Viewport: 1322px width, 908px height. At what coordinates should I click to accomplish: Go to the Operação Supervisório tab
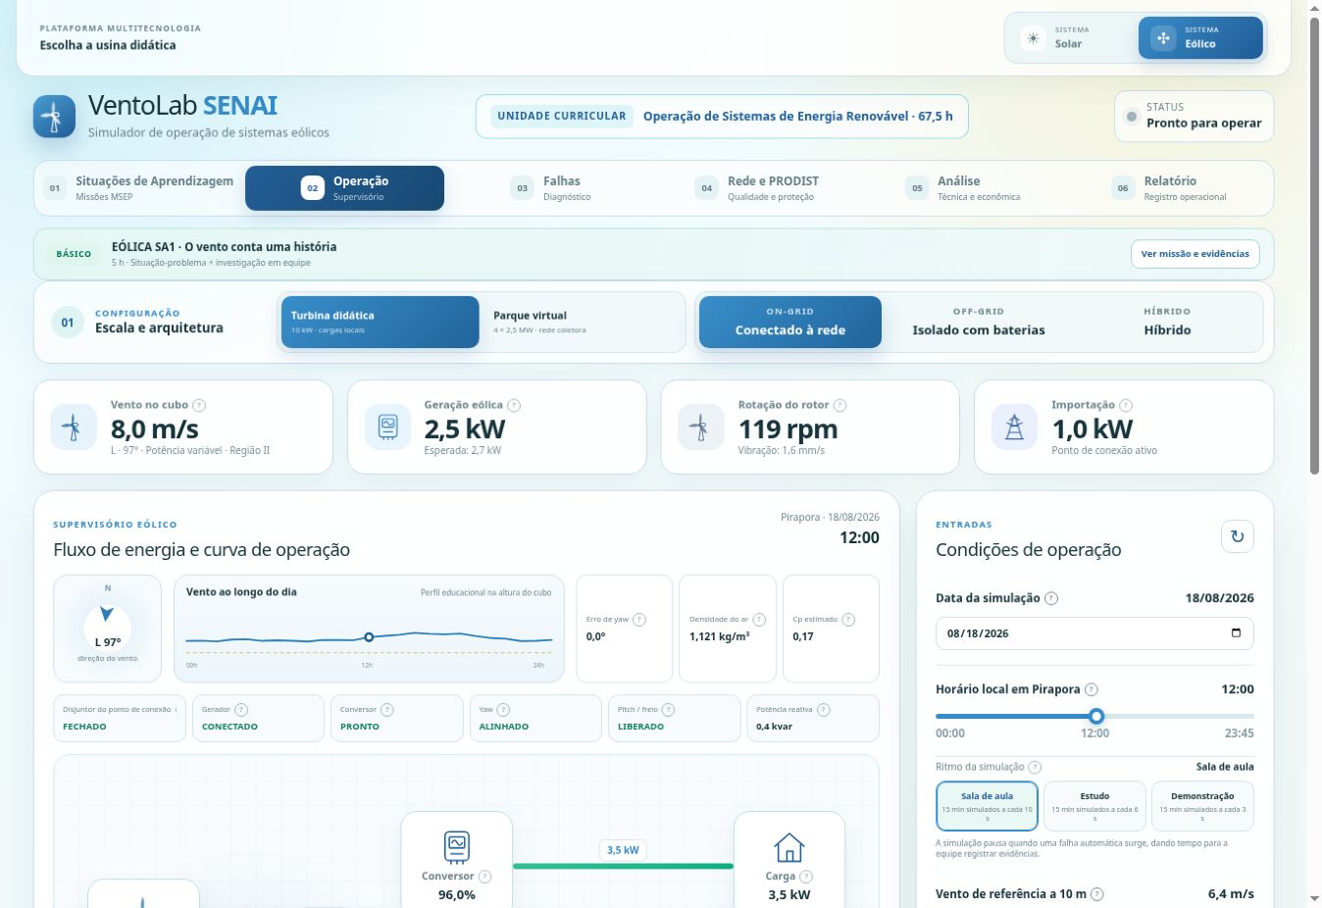pos(344,188)
